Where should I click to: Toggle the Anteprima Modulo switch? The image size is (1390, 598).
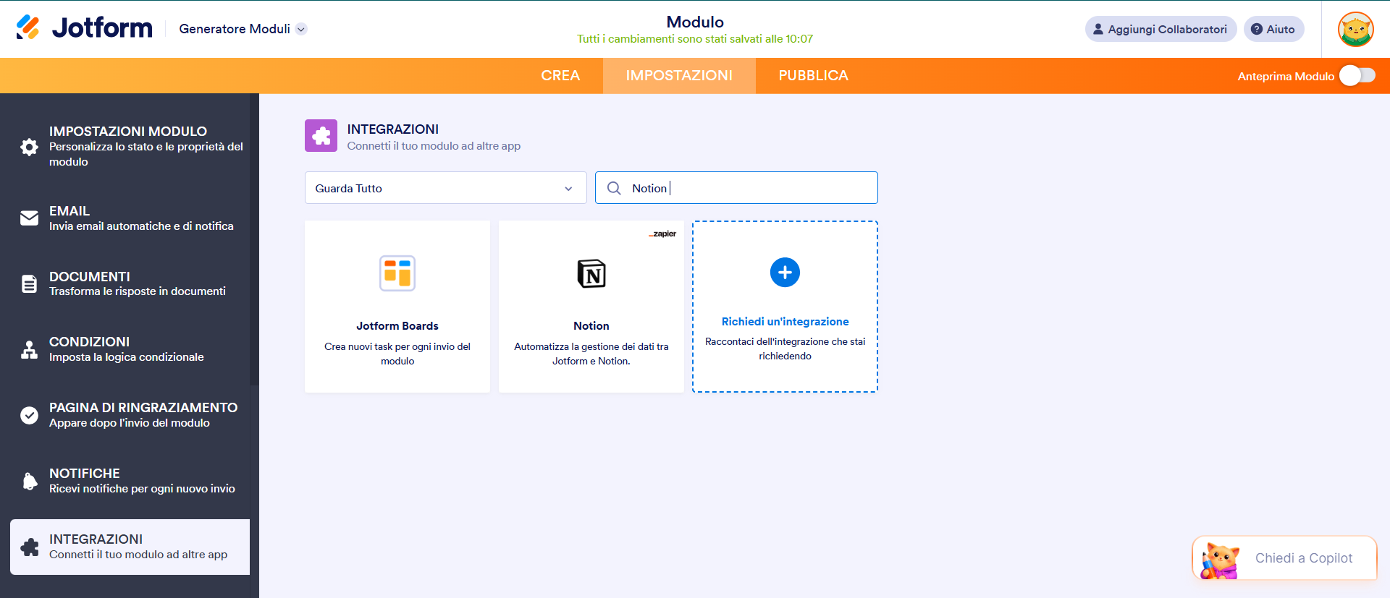(1357, 75)
